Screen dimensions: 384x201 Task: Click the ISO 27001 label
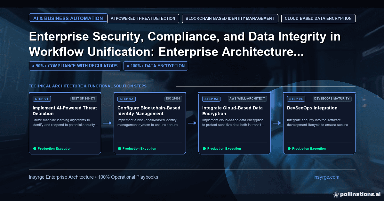click(x=173, y=99)
